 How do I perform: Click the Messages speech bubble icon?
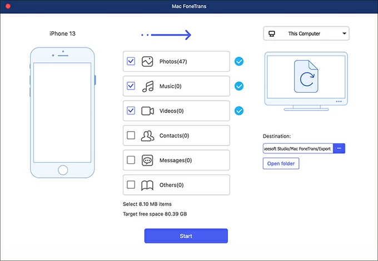pos(147,160)
